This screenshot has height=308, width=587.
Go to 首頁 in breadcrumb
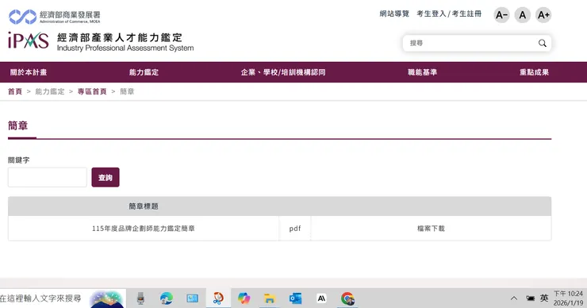coord(15,91)
